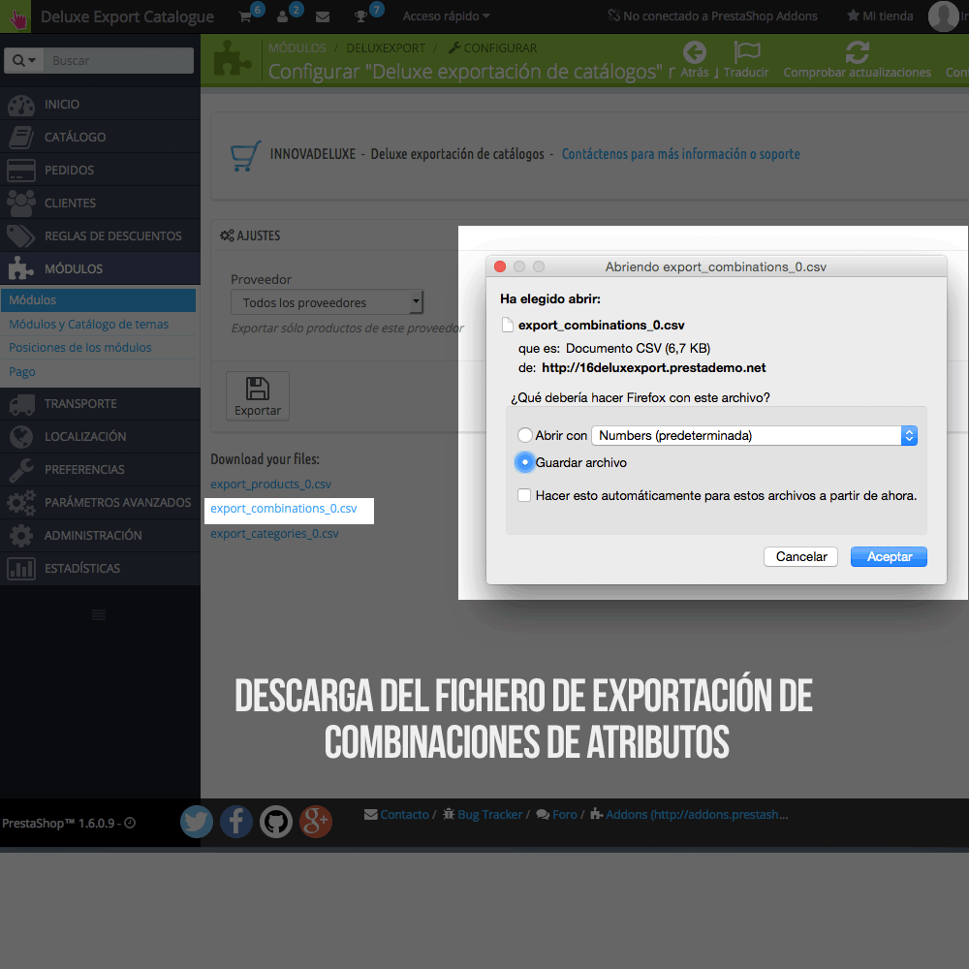
Task: Click the Deluxe Export Catalogue shop name
Action: click(x=127, y=16)
